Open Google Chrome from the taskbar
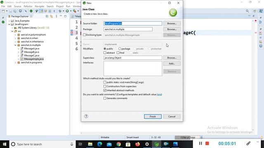The image size is (264, 148). pos(118,144)
